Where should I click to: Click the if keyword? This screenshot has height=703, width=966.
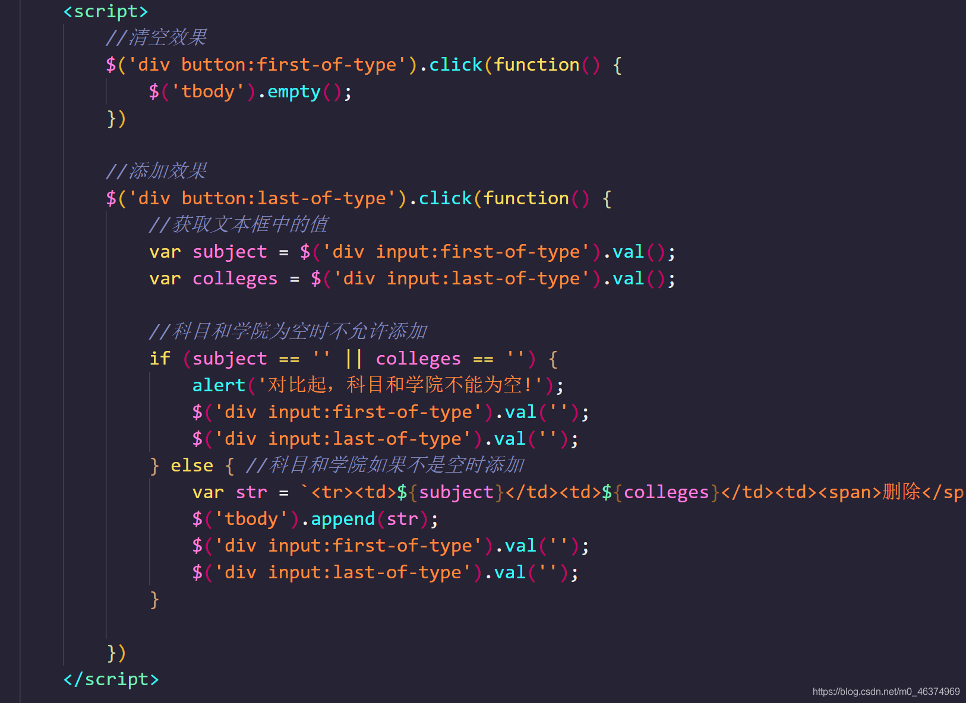coord(160,359)
